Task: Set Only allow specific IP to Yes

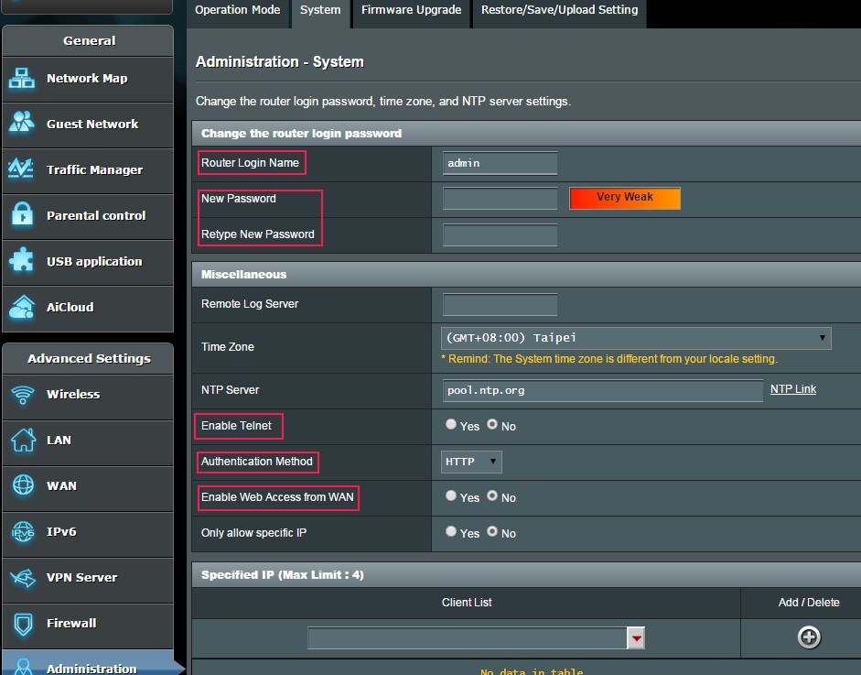Action: (x=451, y=531)
